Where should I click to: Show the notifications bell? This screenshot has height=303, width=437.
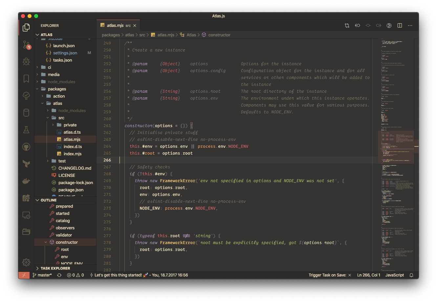(411, 275)
